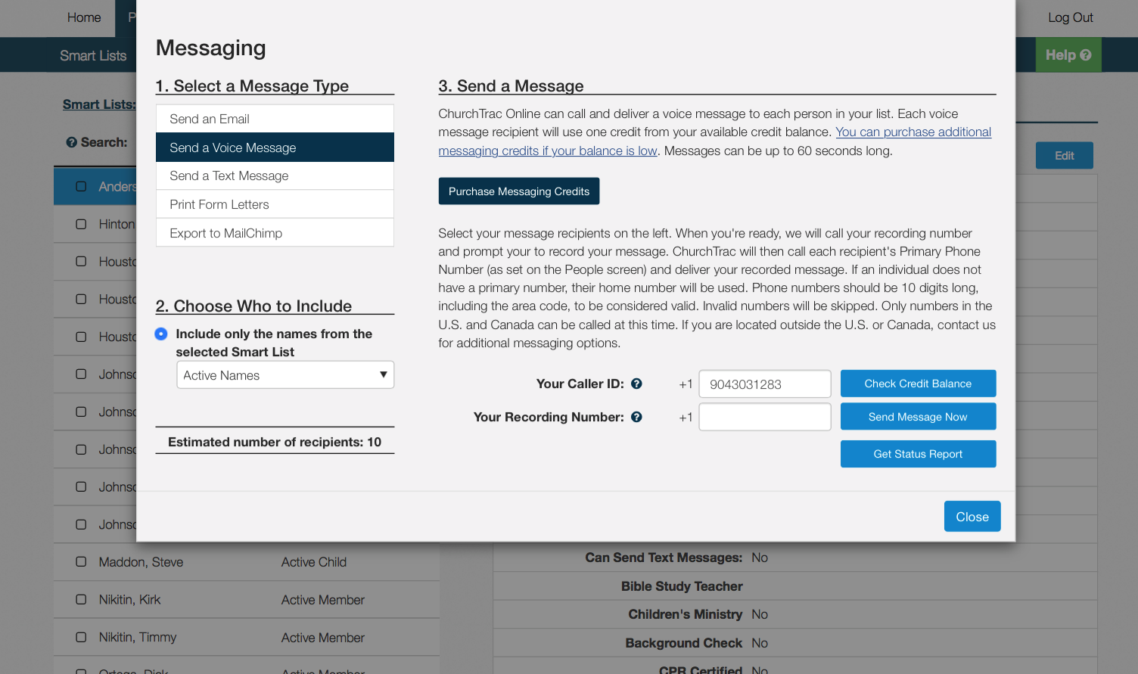This screenshot has width=1138, height=674.
Task: Select the Smart List radio button
Action: coord(161,334)
